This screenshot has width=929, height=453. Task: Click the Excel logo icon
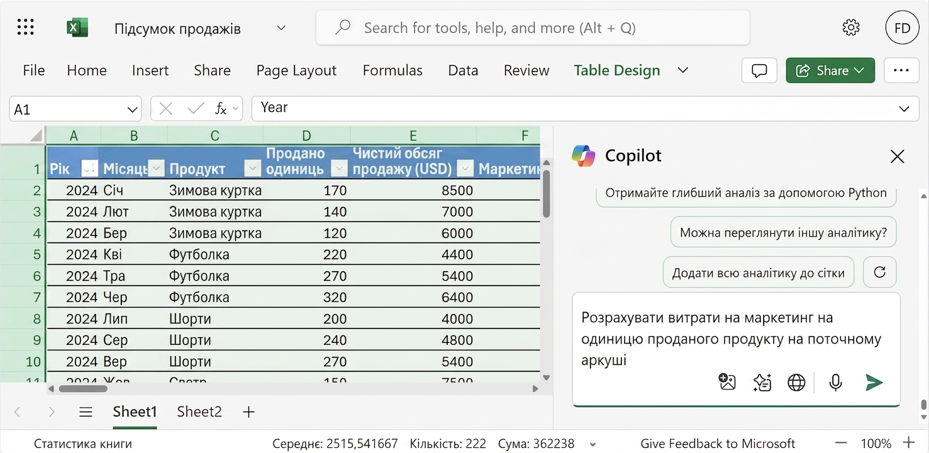click(x=77, y=28)
